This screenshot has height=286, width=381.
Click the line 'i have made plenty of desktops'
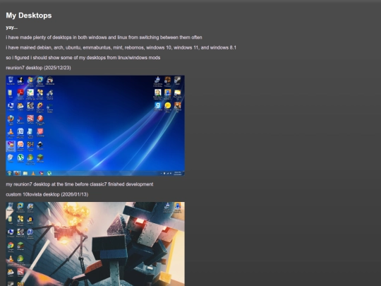(x=104, y=37)
